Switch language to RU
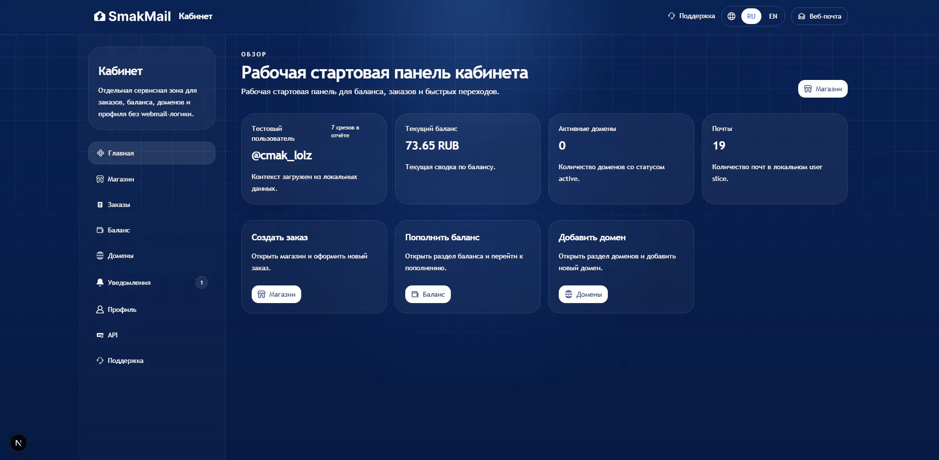Image resolution: width=939 pixels, height=460 pixels. click(751, 16)
